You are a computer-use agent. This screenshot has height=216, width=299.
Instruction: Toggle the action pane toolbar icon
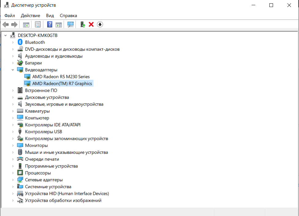click(59, 24)
